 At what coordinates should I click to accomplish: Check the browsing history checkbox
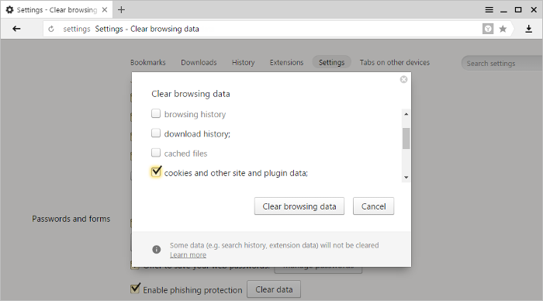pyautogui.click(x=156, y=113)
